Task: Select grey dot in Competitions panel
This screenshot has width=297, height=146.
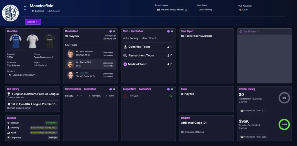Action: 172,89
